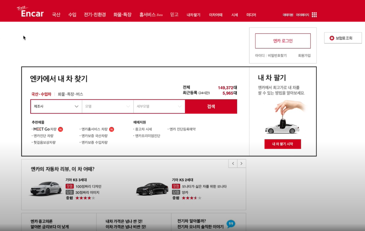Open the 홈서비스 Beta menu item
This screenshot has width=365, height=231.
point(151,15)
